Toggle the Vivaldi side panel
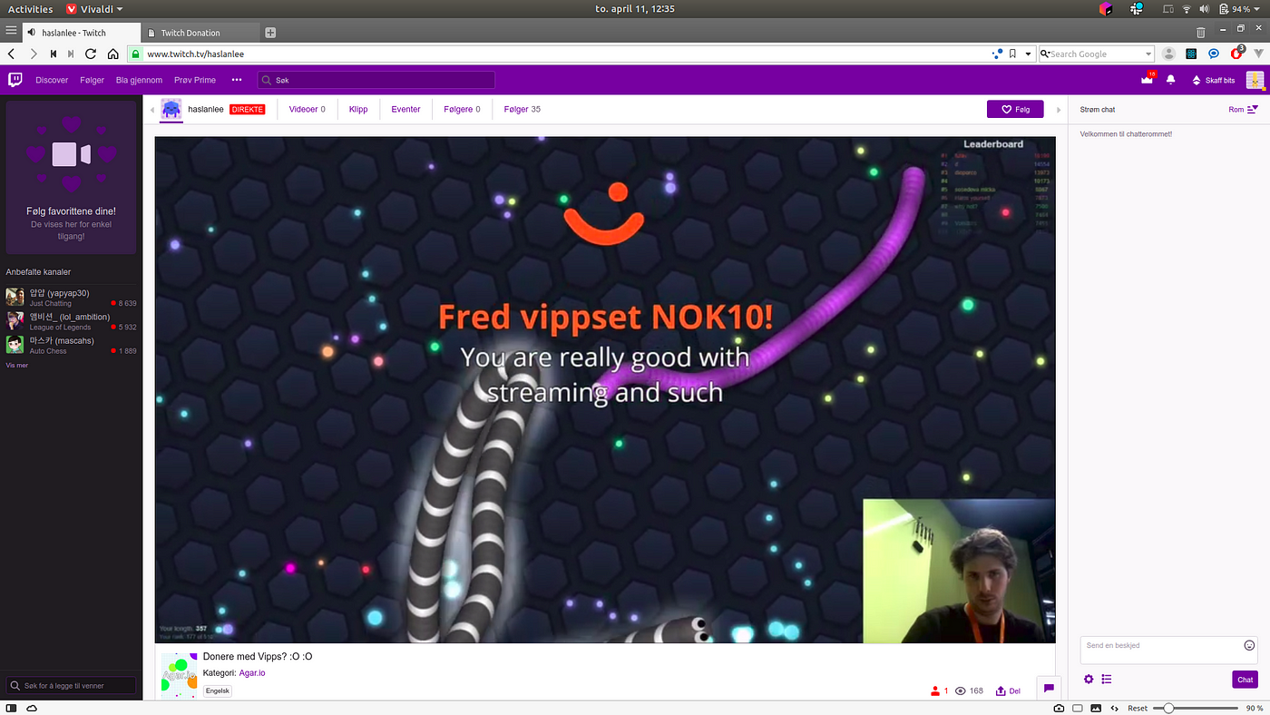The width and height of the screenshot is (1270, 715). [9, 708]
